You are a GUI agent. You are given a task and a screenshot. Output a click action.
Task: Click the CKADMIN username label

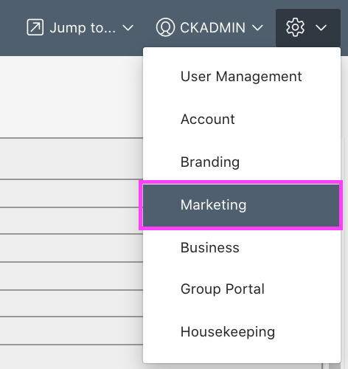pos(212,27)
